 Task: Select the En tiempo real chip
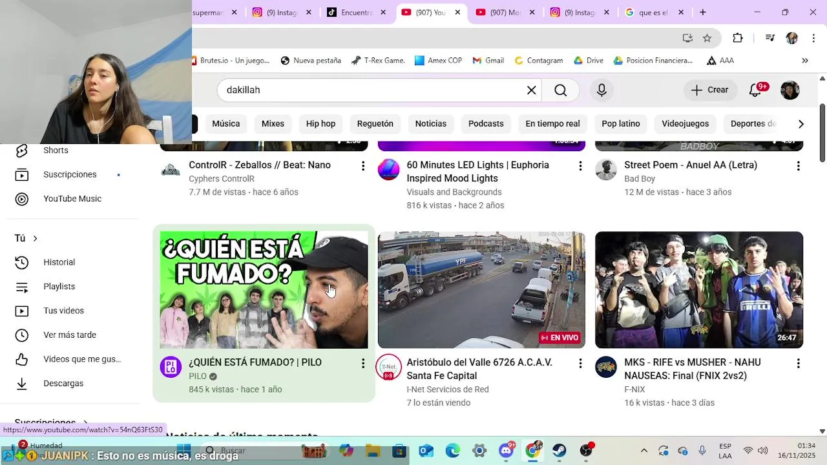click(x=552, y=123)
